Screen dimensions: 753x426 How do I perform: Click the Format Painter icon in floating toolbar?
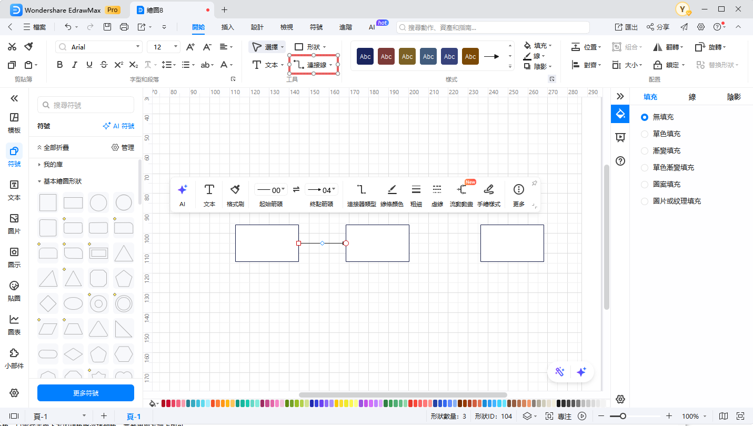[x=235, y=190]
